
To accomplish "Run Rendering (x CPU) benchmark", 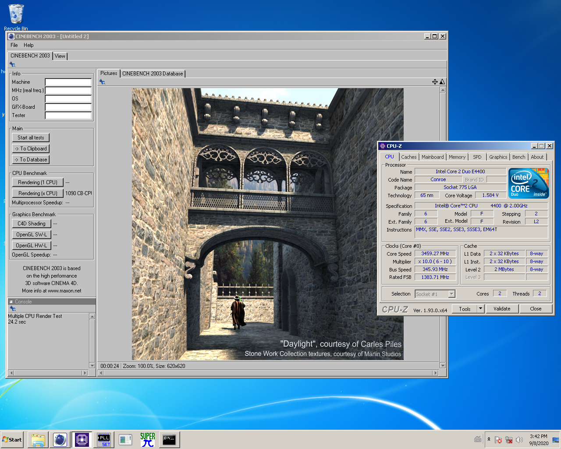I will tap(38, 193).
